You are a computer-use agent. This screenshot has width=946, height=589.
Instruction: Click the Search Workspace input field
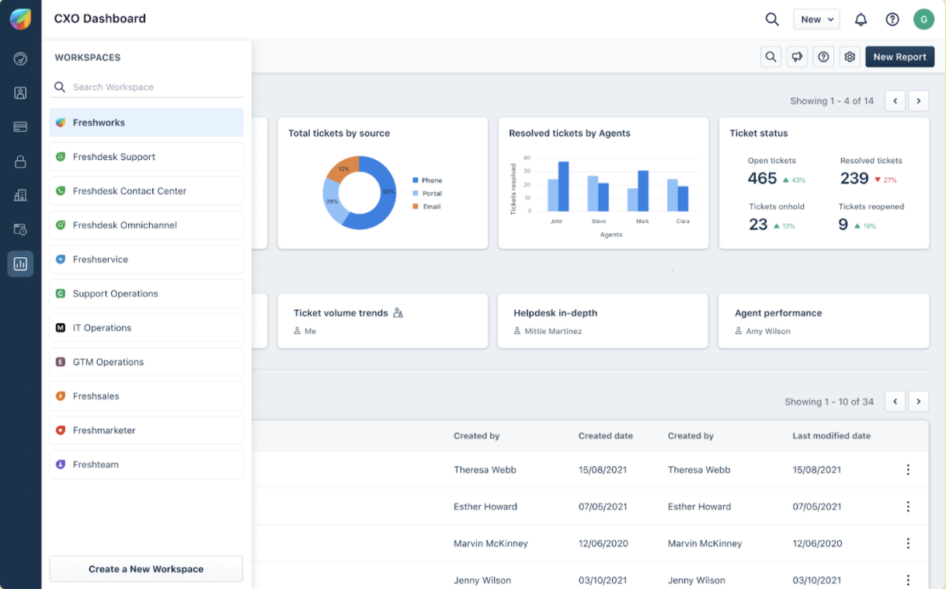tap(155, 87)
